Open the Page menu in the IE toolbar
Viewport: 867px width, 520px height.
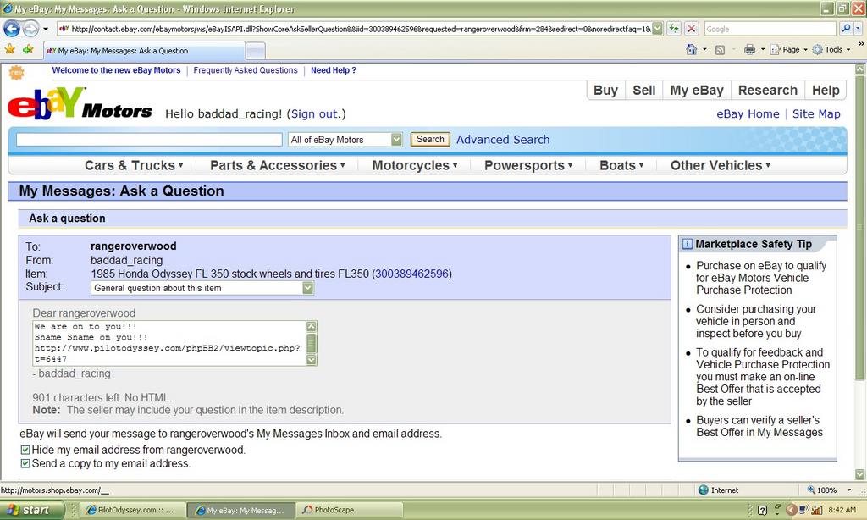tap(788, 50)
